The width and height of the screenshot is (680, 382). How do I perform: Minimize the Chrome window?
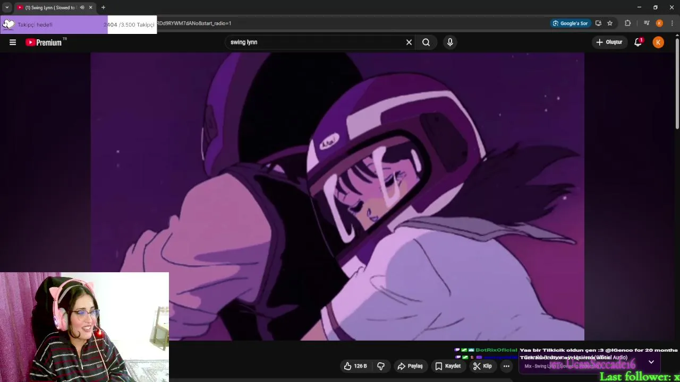click(639, 7)
